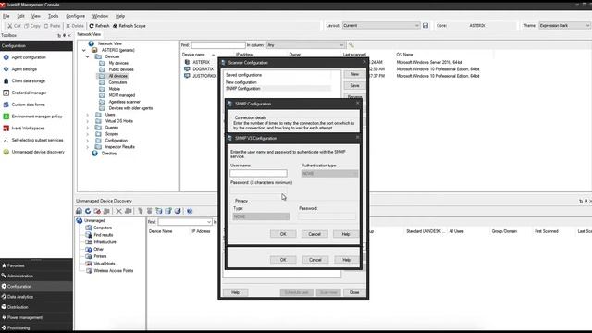Click Delete in the main toolbar
592x333 pixels.
75,26
